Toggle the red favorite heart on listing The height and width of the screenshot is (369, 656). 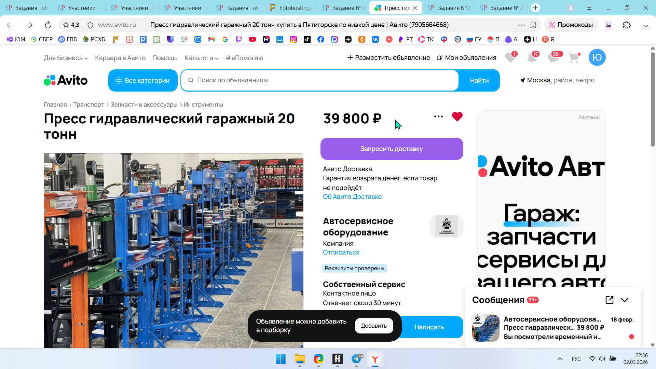[457, 117]
